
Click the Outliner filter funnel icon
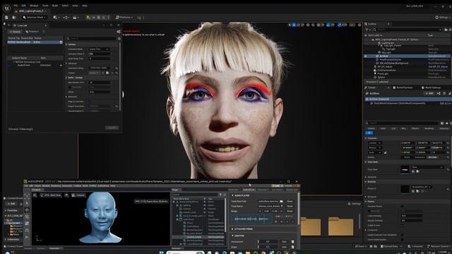tap(367, 30)
